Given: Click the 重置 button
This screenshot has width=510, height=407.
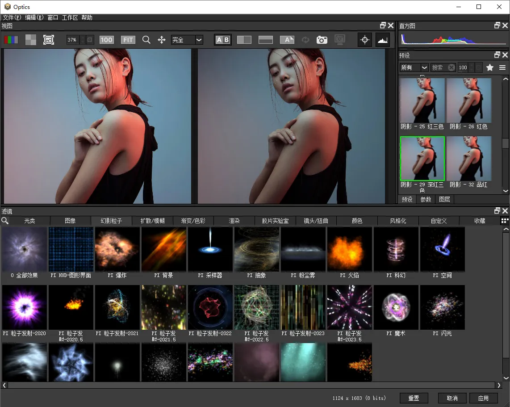Looking at the screenshot, I should [x=414, y=398].
